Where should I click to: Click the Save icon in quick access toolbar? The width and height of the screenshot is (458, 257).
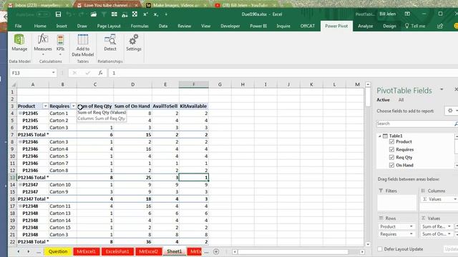58,14
